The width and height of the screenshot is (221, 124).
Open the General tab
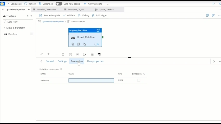(x=50, y=61)
